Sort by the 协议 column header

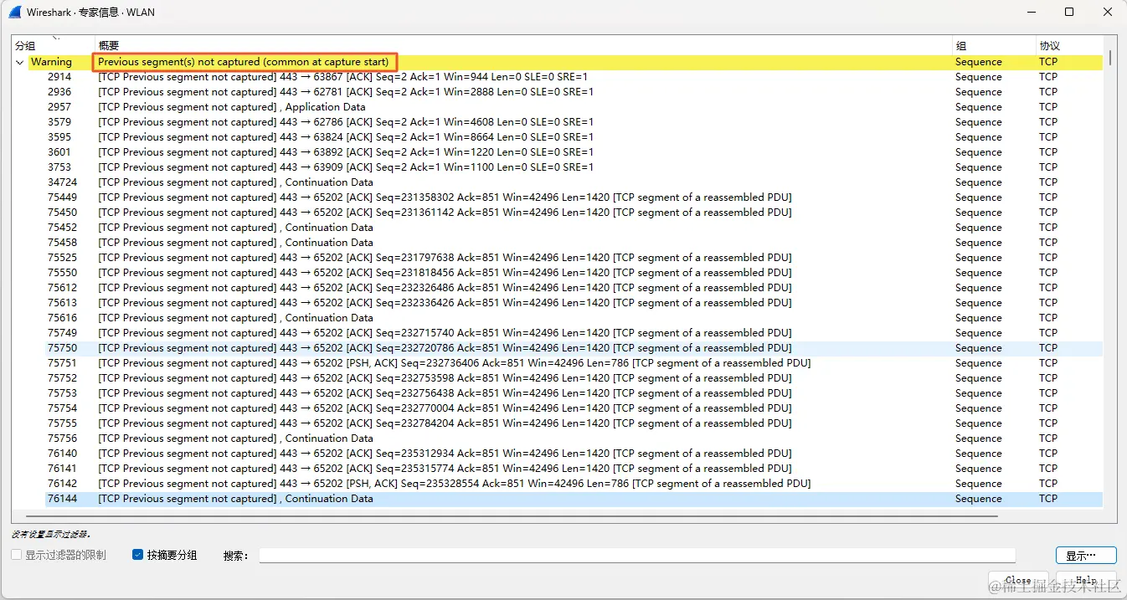tap(1071, 46)
